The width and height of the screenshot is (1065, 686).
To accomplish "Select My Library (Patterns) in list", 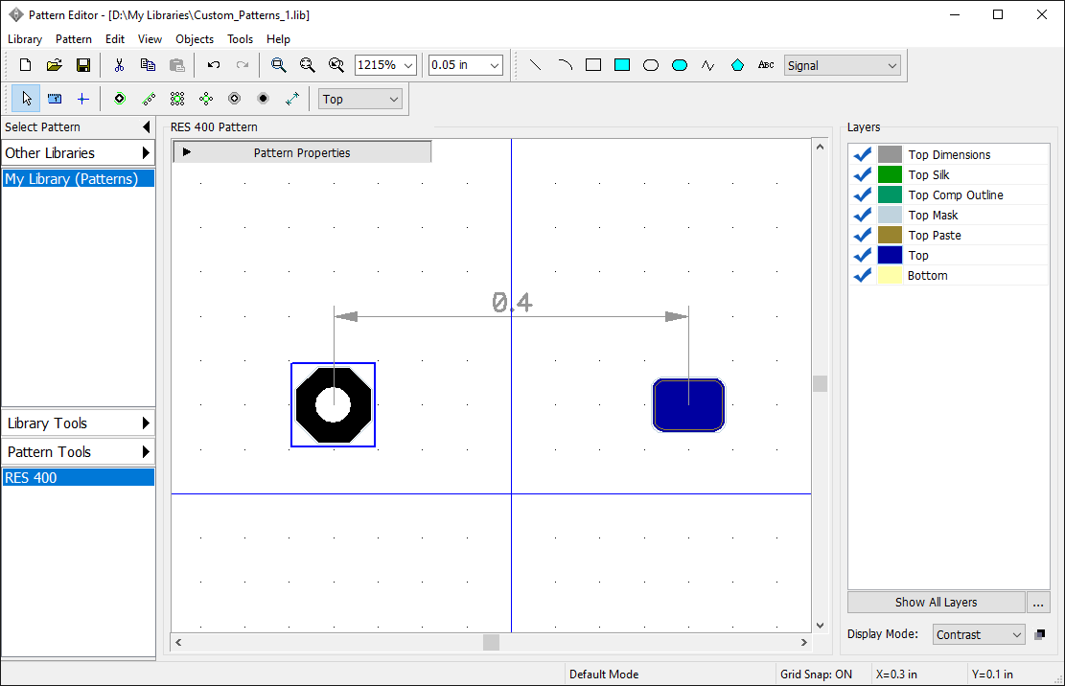I will tap(78, 178).
